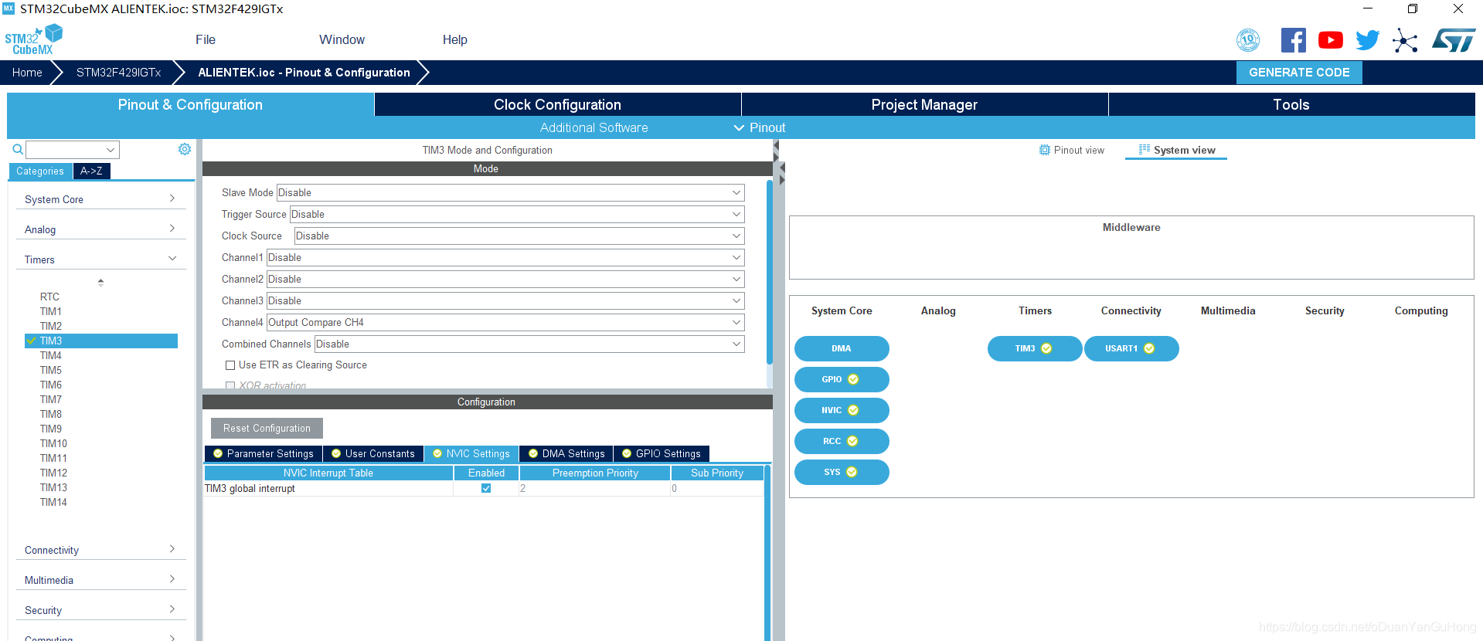Toggle XOR activation checkbox
The height and width of the screenshot is (641, 1483).
(x=230, y=385)
